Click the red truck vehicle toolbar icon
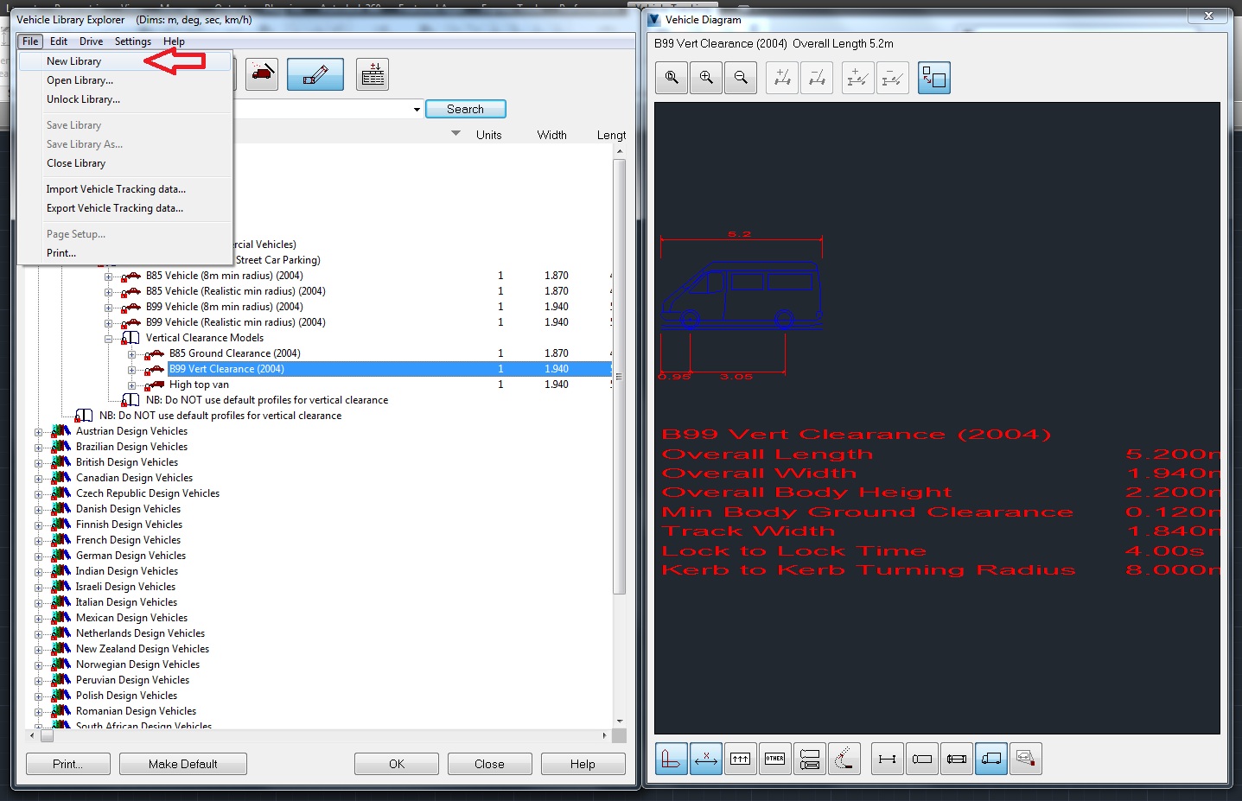 point(262,74)
